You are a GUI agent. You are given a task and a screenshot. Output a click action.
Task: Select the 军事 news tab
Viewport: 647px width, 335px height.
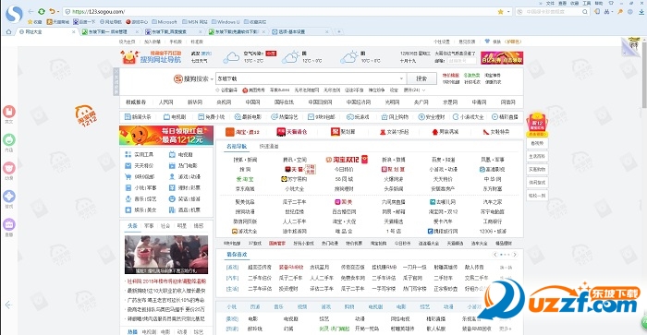point(149,226)
